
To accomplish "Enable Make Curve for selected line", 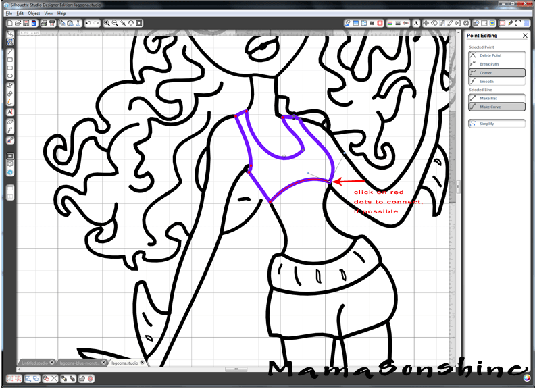I will 496,107.
